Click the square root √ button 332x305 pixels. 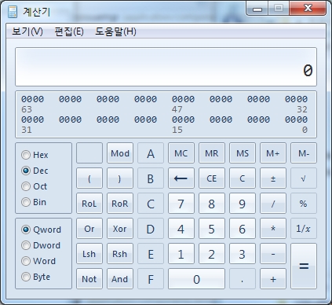304,178
